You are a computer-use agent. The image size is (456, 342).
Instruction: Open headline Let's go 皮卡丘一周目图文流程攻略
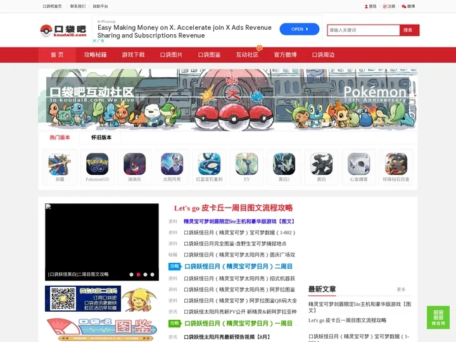[233, 208]
